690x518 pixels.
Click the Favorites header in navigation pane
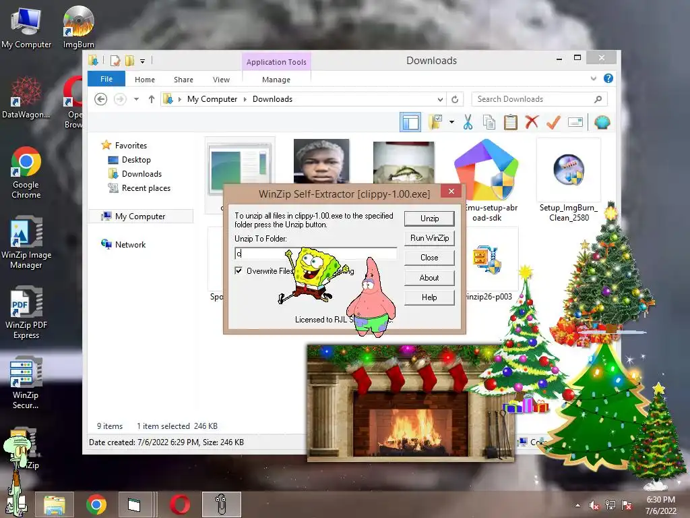pyautogui.click(x=131, y=146)
